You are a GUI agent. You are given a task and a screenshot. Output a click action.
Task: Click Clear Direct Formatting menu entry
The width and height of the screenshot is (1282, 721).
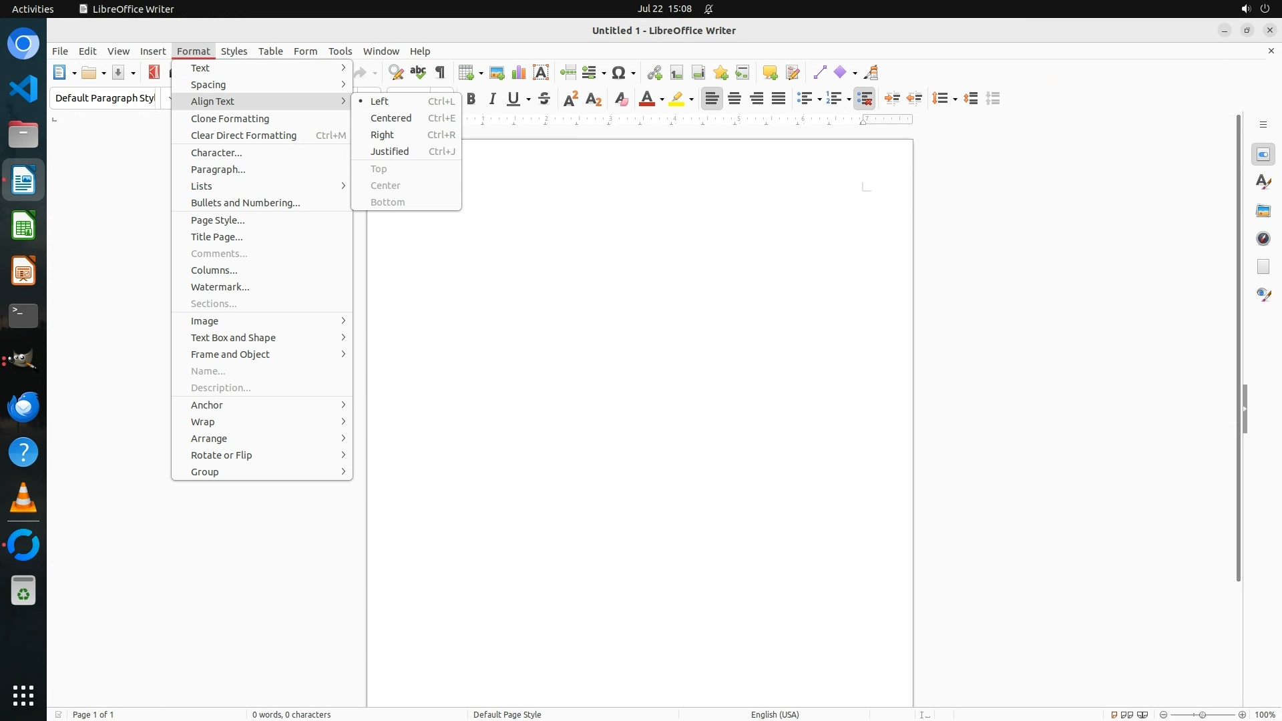click(x=244, y=136)
